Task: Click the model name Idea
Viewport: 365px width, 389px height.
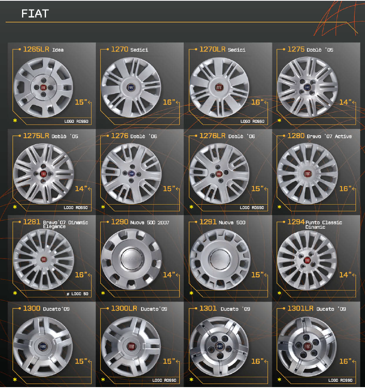Action: point(58,50)
